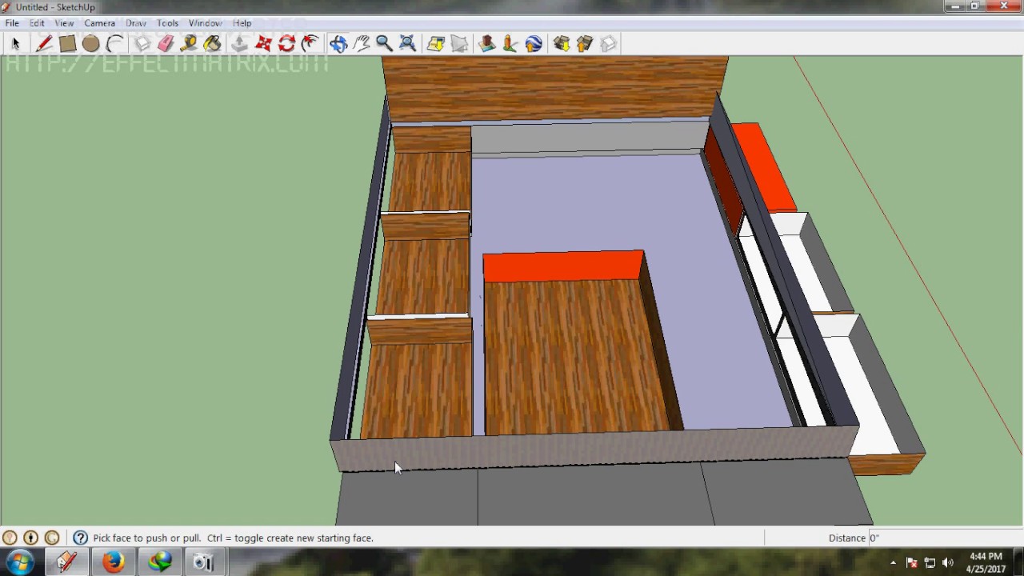The image size is (1024, 576).
Task: Show hidden system tray icons arrow
Action: pos(894,563)
